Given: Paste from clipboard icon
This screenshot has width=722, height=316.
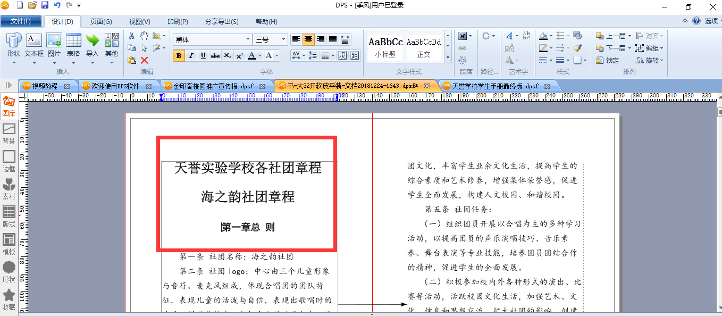Looking at the screenshot, I should [x=132, y=60].
